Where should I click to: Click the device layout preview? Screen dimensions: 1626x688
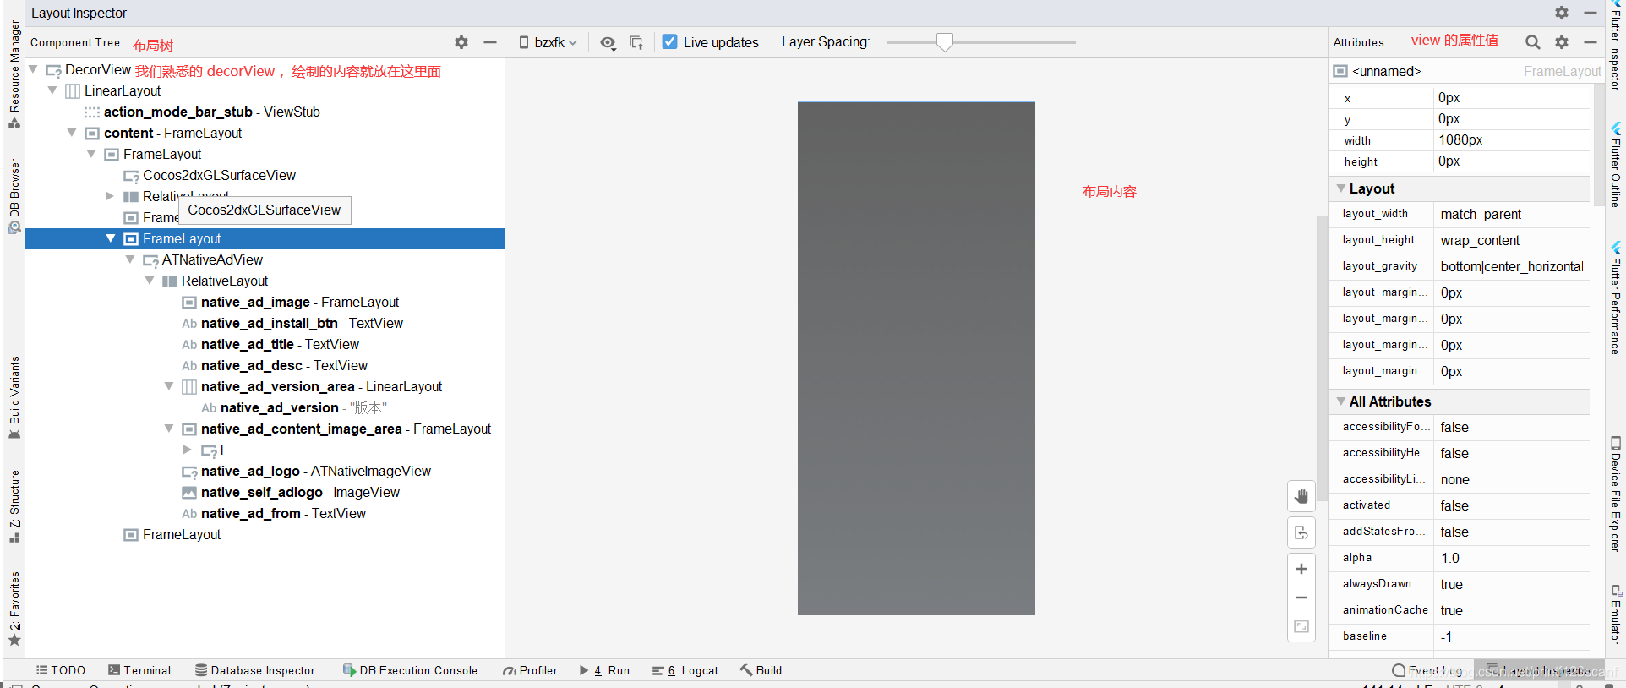(x=916, y=358)
